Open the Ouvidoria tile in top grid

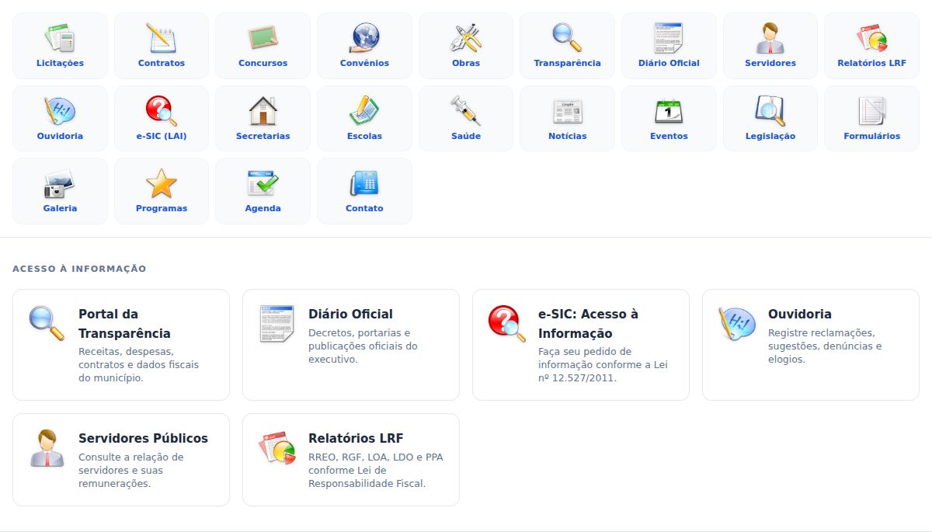click(60, 119)
